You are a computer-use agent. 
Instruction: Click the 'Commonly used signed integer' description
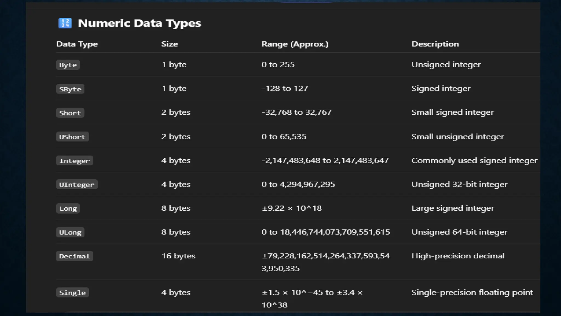point(474,160)
